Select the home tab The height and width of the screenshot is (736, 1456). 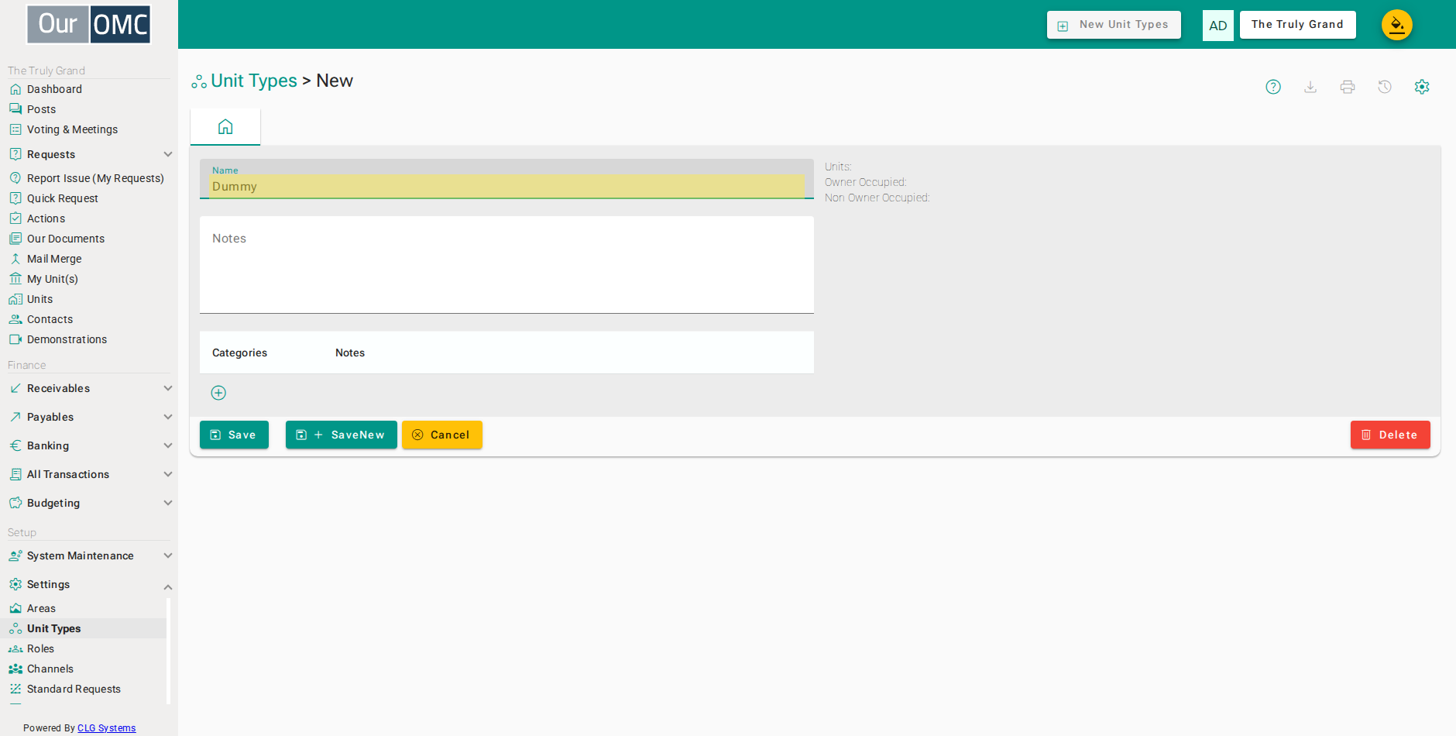click(x=225, y=126)
